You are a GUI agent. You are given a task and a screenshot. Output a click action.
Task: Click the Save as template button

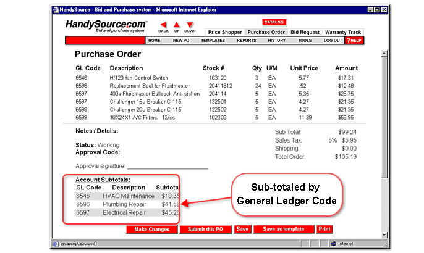pyautogui.click(x=284, y=229)
